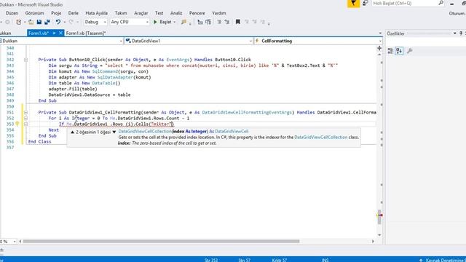Pin the Form1.vb tab
This screenshot has width=466, height=262.
click(x=54, y=33)
